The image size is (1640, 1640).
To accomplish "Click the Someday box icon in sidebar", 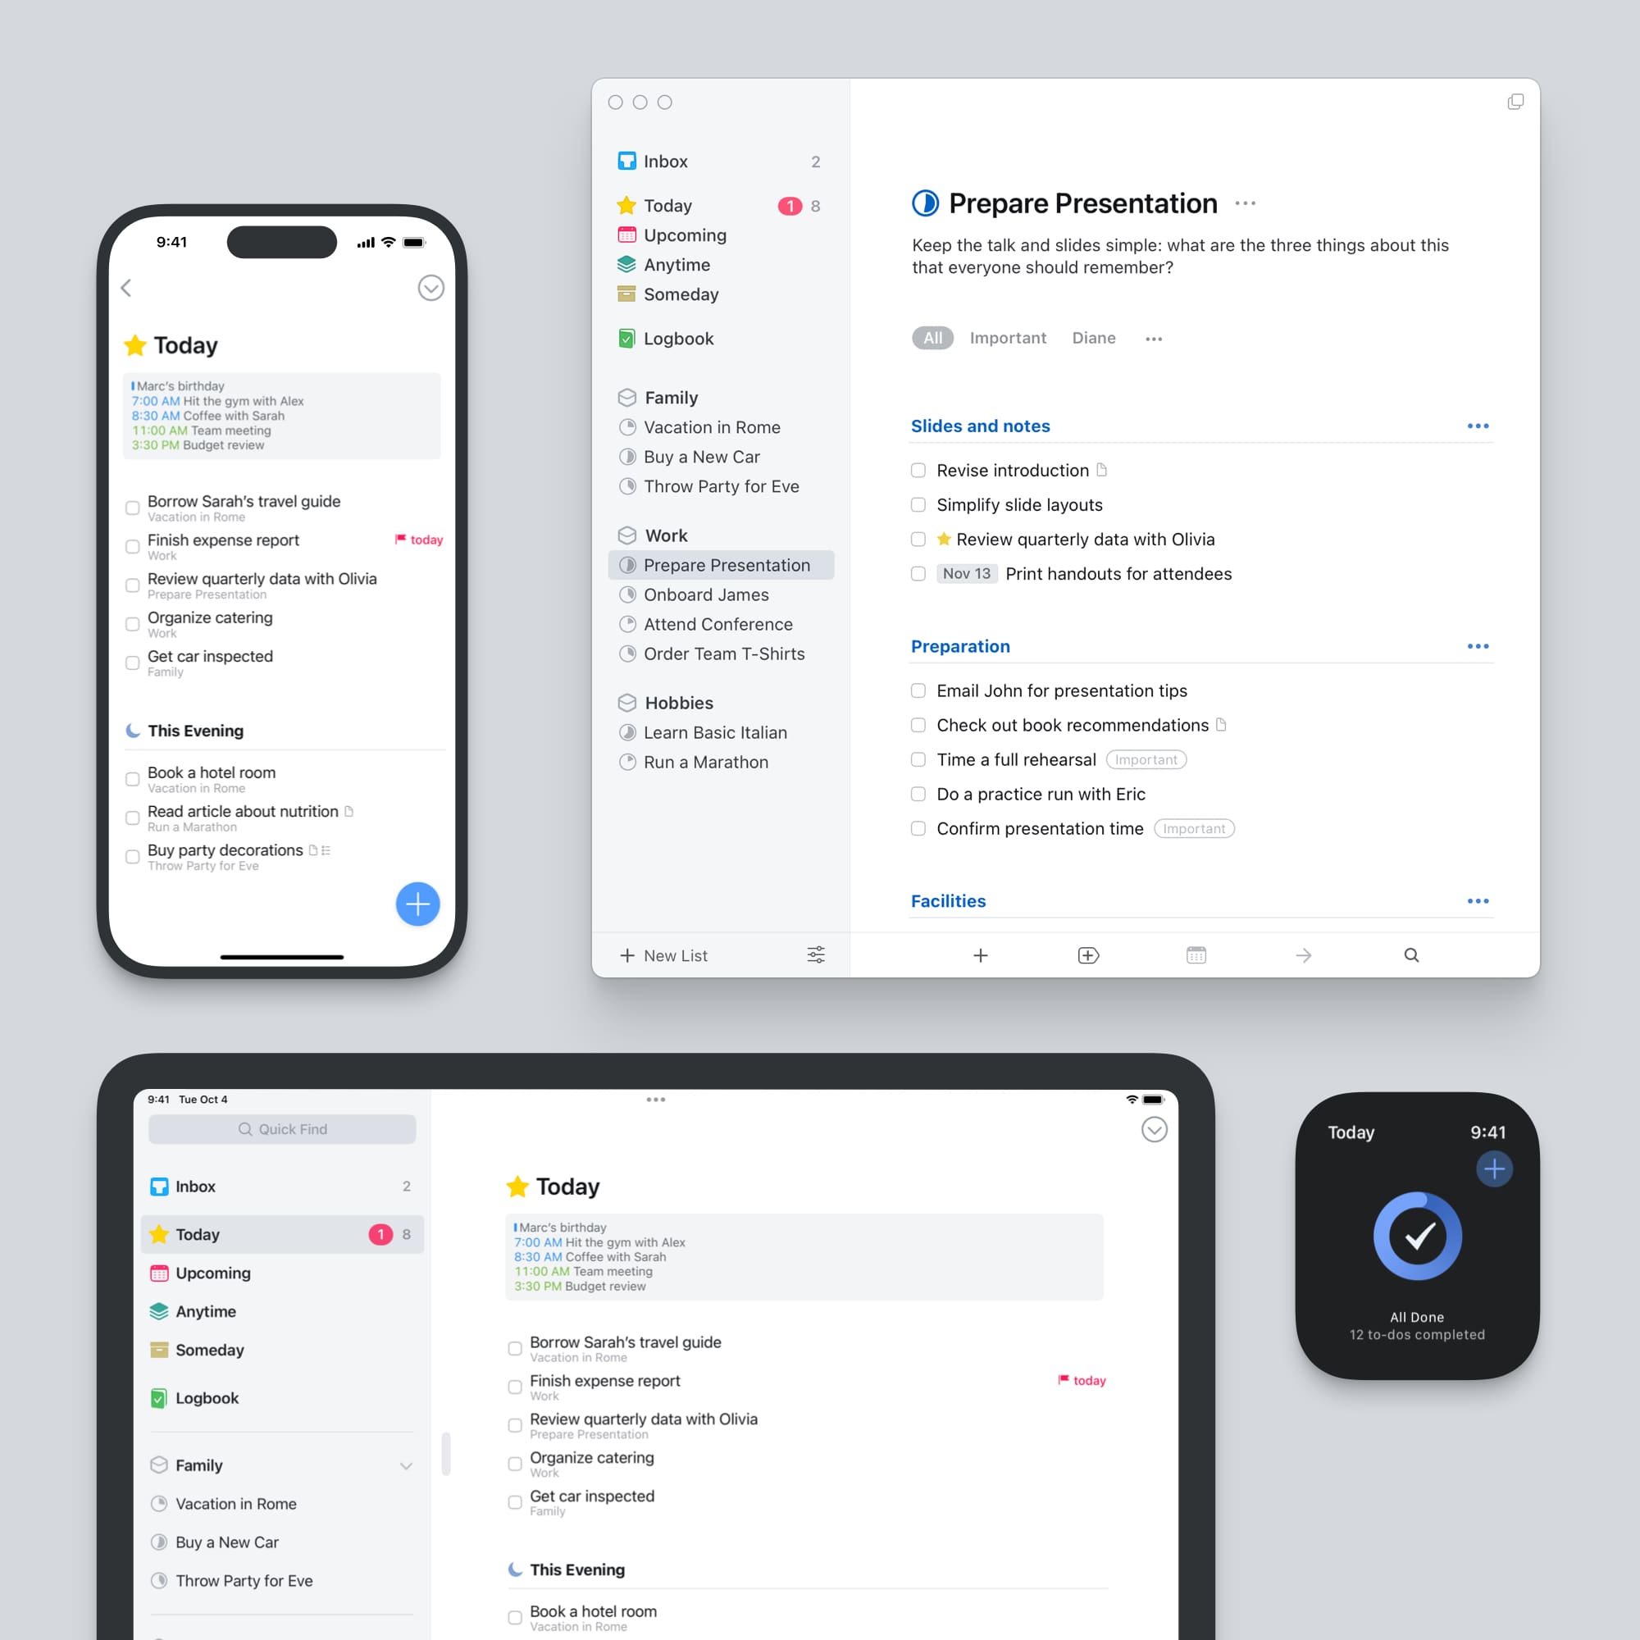I will point(628,294).
